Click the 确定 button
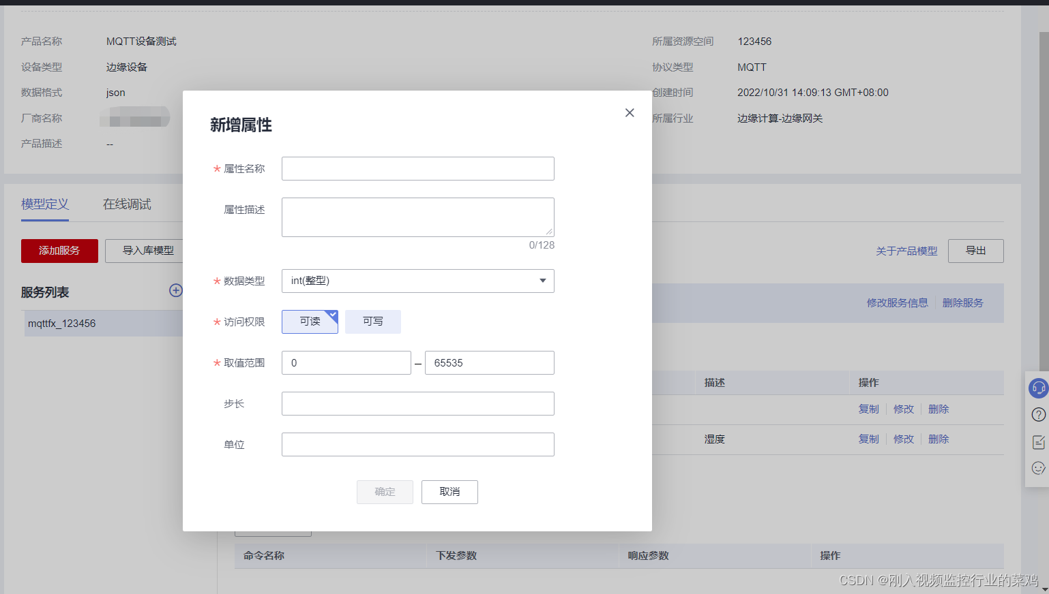The height and width of the screenshot is (594, 1049). click(385, 492)
